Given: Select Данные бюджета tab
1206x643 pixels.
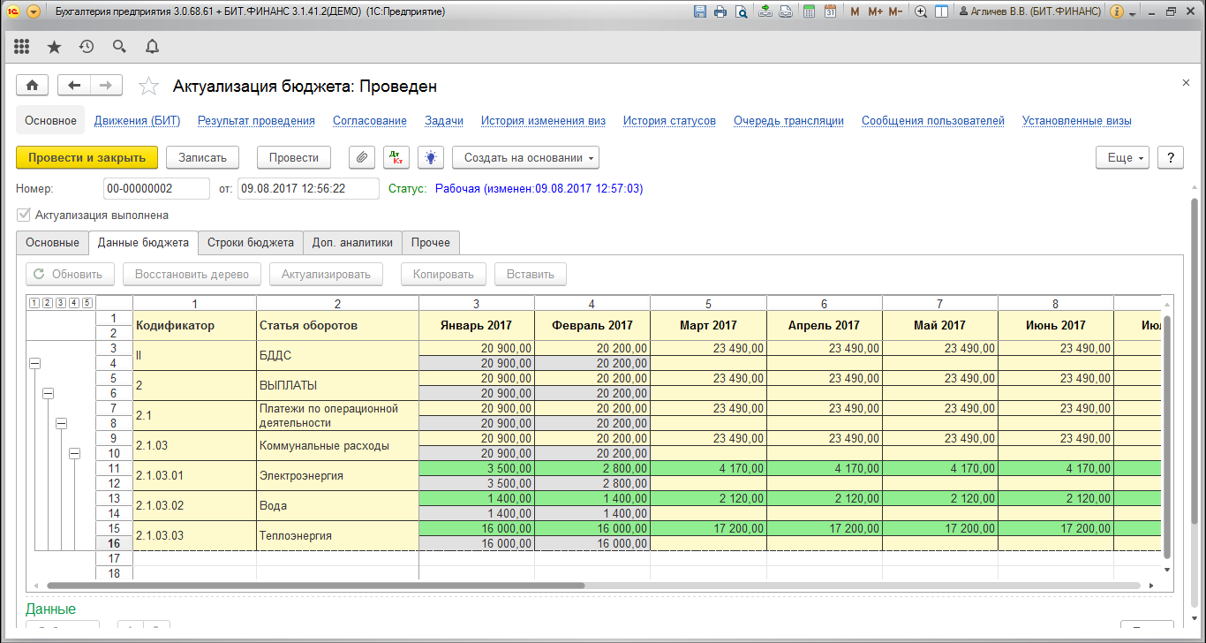Looking at the screenshot, I should click(143, 242).
